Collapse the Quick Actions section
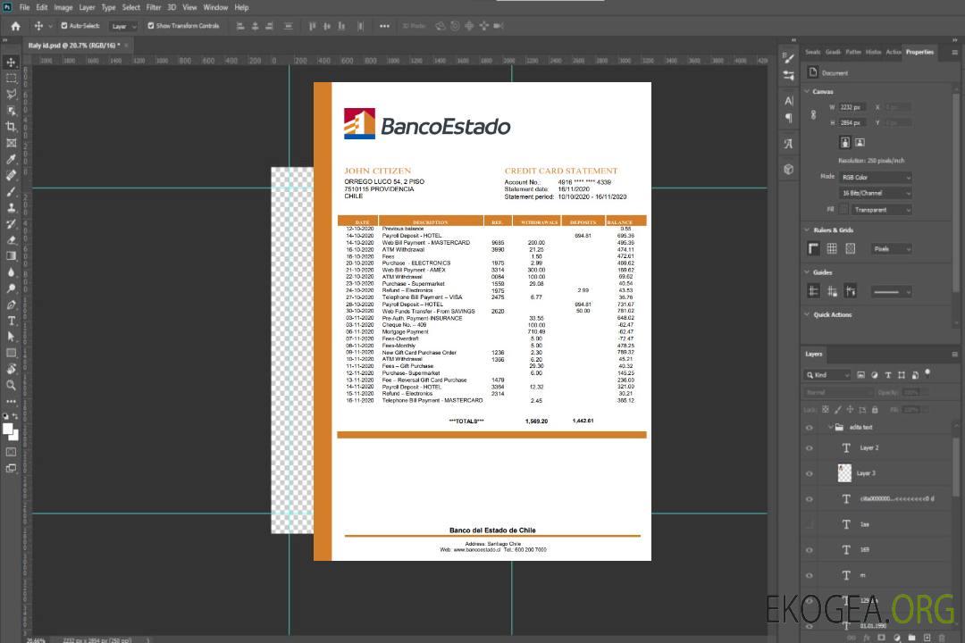 click(x=808, y=314)
